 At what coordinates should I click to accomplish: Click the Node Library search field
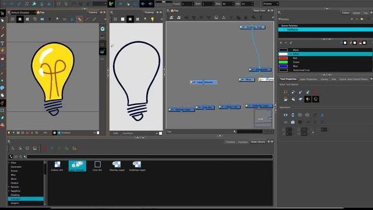tap(150, 157)
